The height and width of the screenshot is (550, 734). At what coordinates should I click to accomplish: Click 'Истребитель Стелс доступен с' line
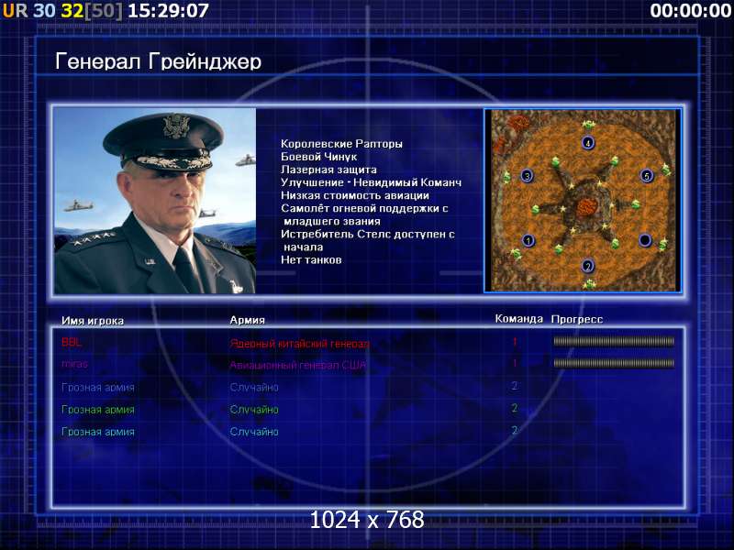(368, 235)
